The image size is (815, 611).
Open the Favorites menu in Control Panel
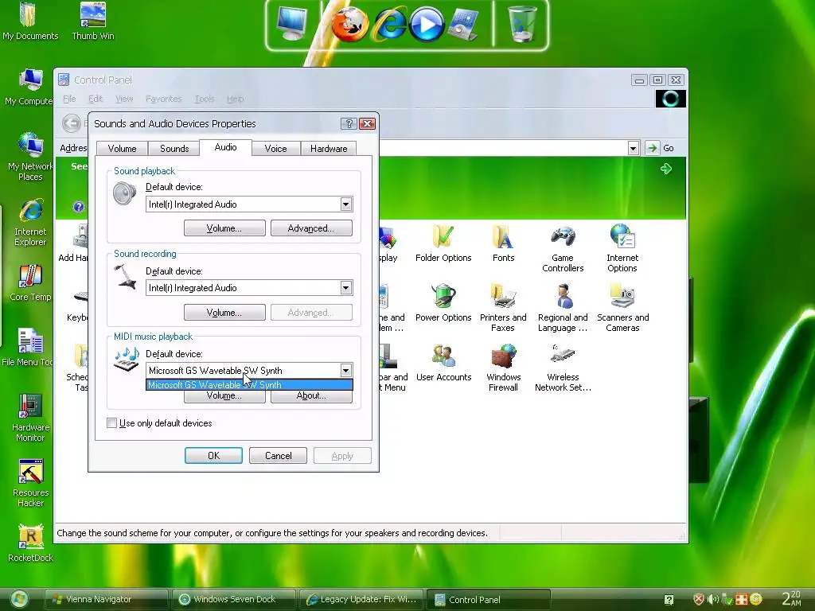point(164,99)
